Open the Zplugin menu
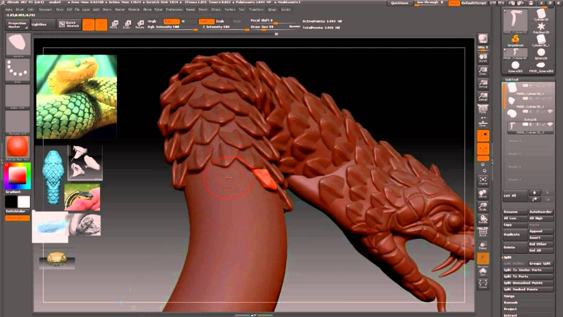Screen dimensions: 563x317 (272, 9)
